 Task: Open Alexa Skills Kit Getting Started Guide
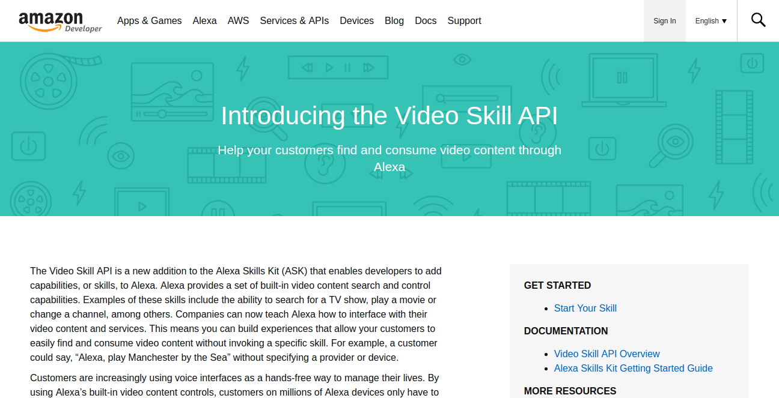[x=633, y=368]
